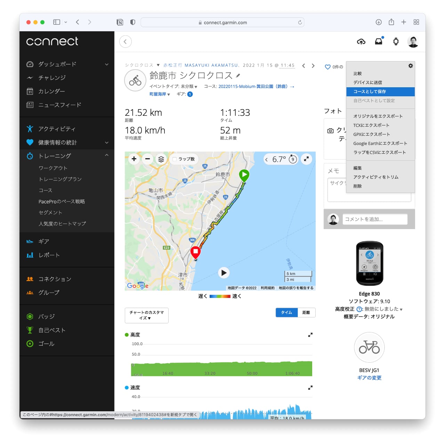Expand the elevation chart to fullscreen
The image size is (445, 445).
(x=310, y=335)
